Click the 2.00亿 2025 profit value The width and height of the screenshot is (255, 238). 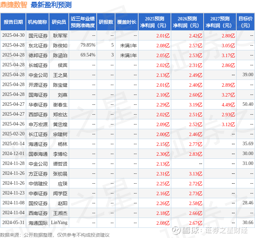click(163, 134)
